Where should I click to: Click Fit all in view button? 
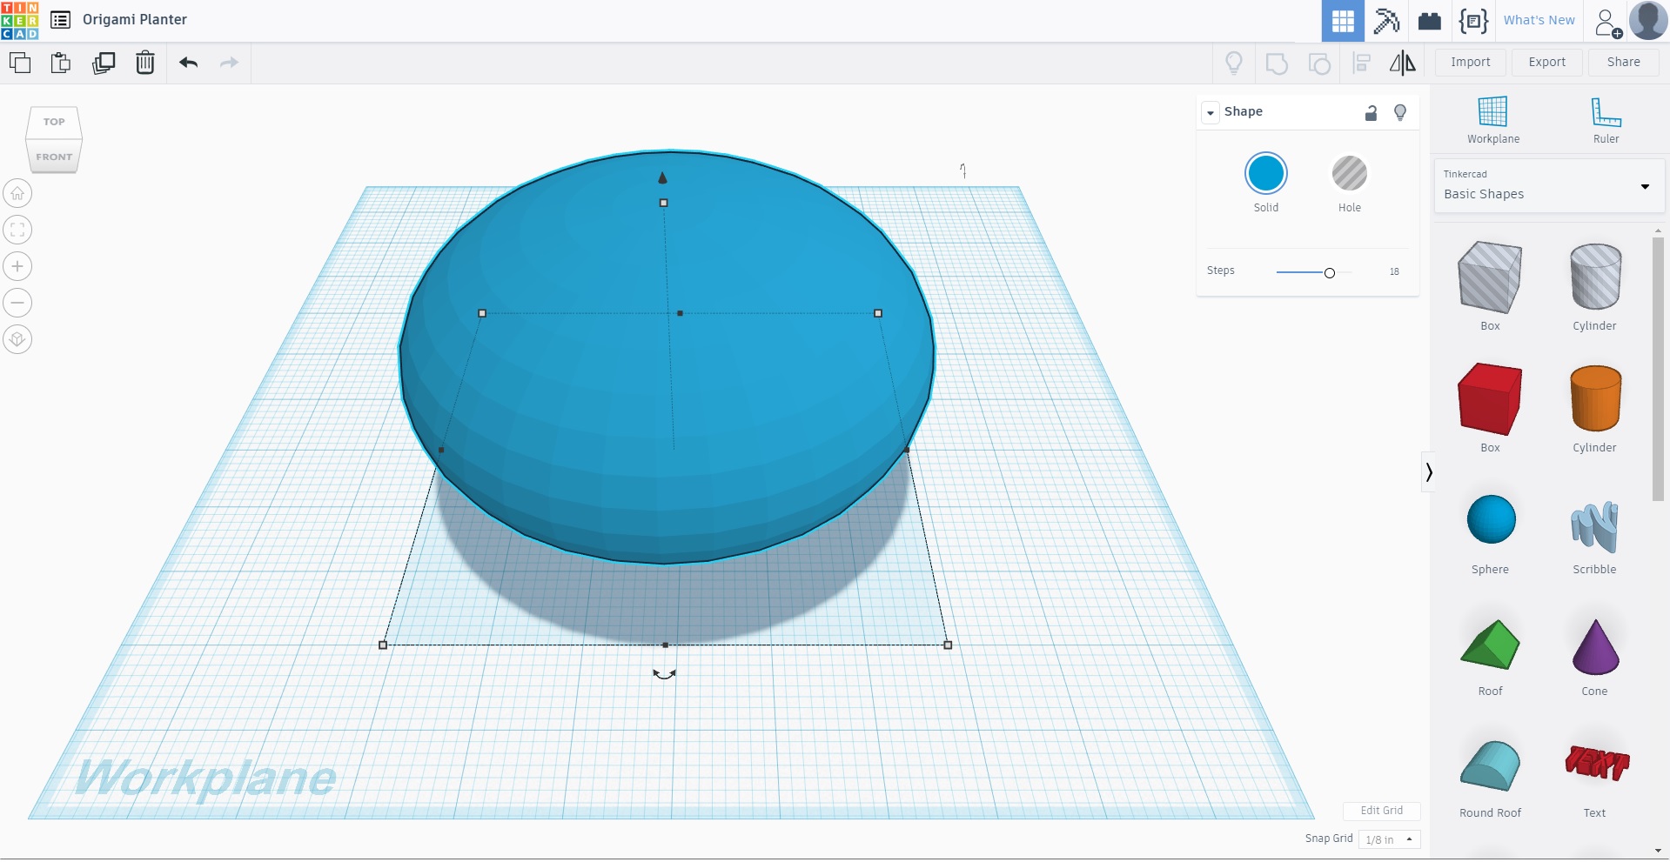point(17,230)
